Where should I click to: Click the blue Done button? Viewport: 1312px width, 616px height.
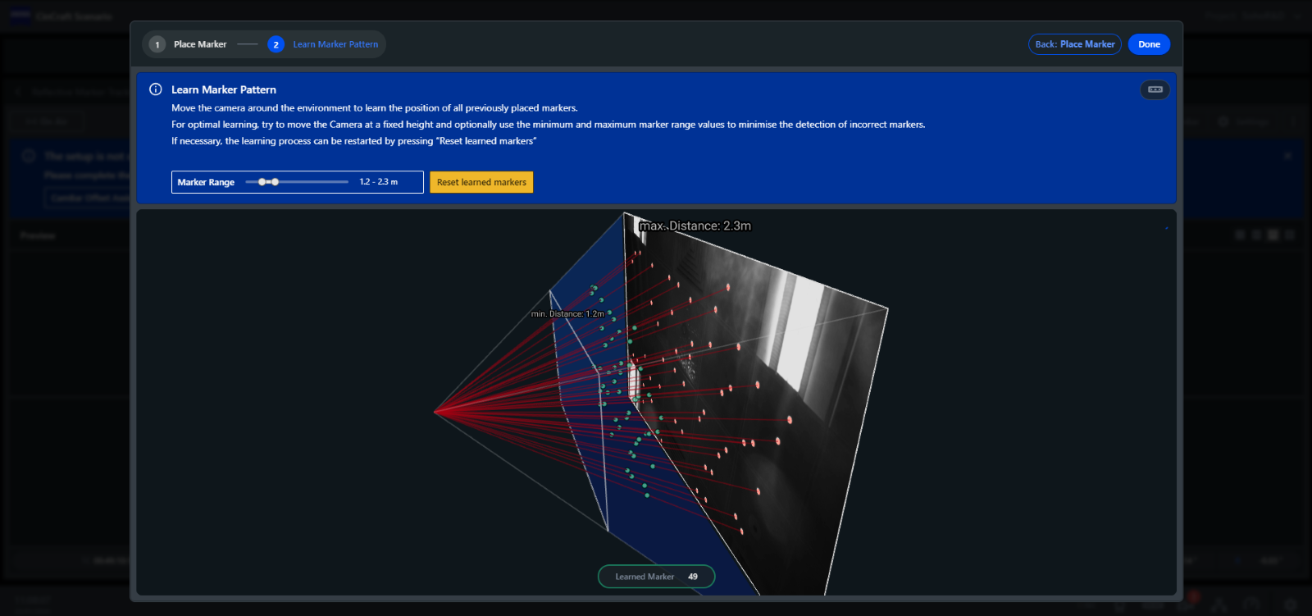(1149, 44)
